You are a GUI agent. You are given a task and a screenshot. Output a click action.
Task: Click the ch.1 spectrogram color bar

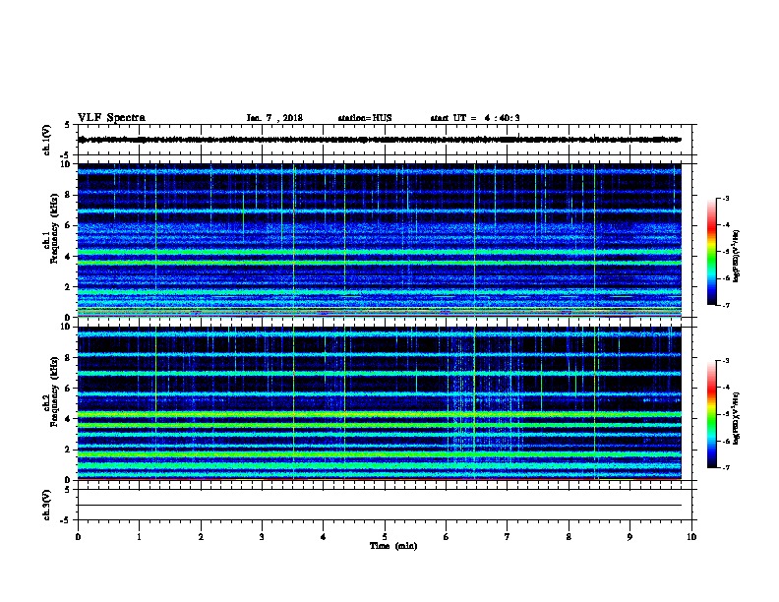pyautogui.click(x=711, y=252)
